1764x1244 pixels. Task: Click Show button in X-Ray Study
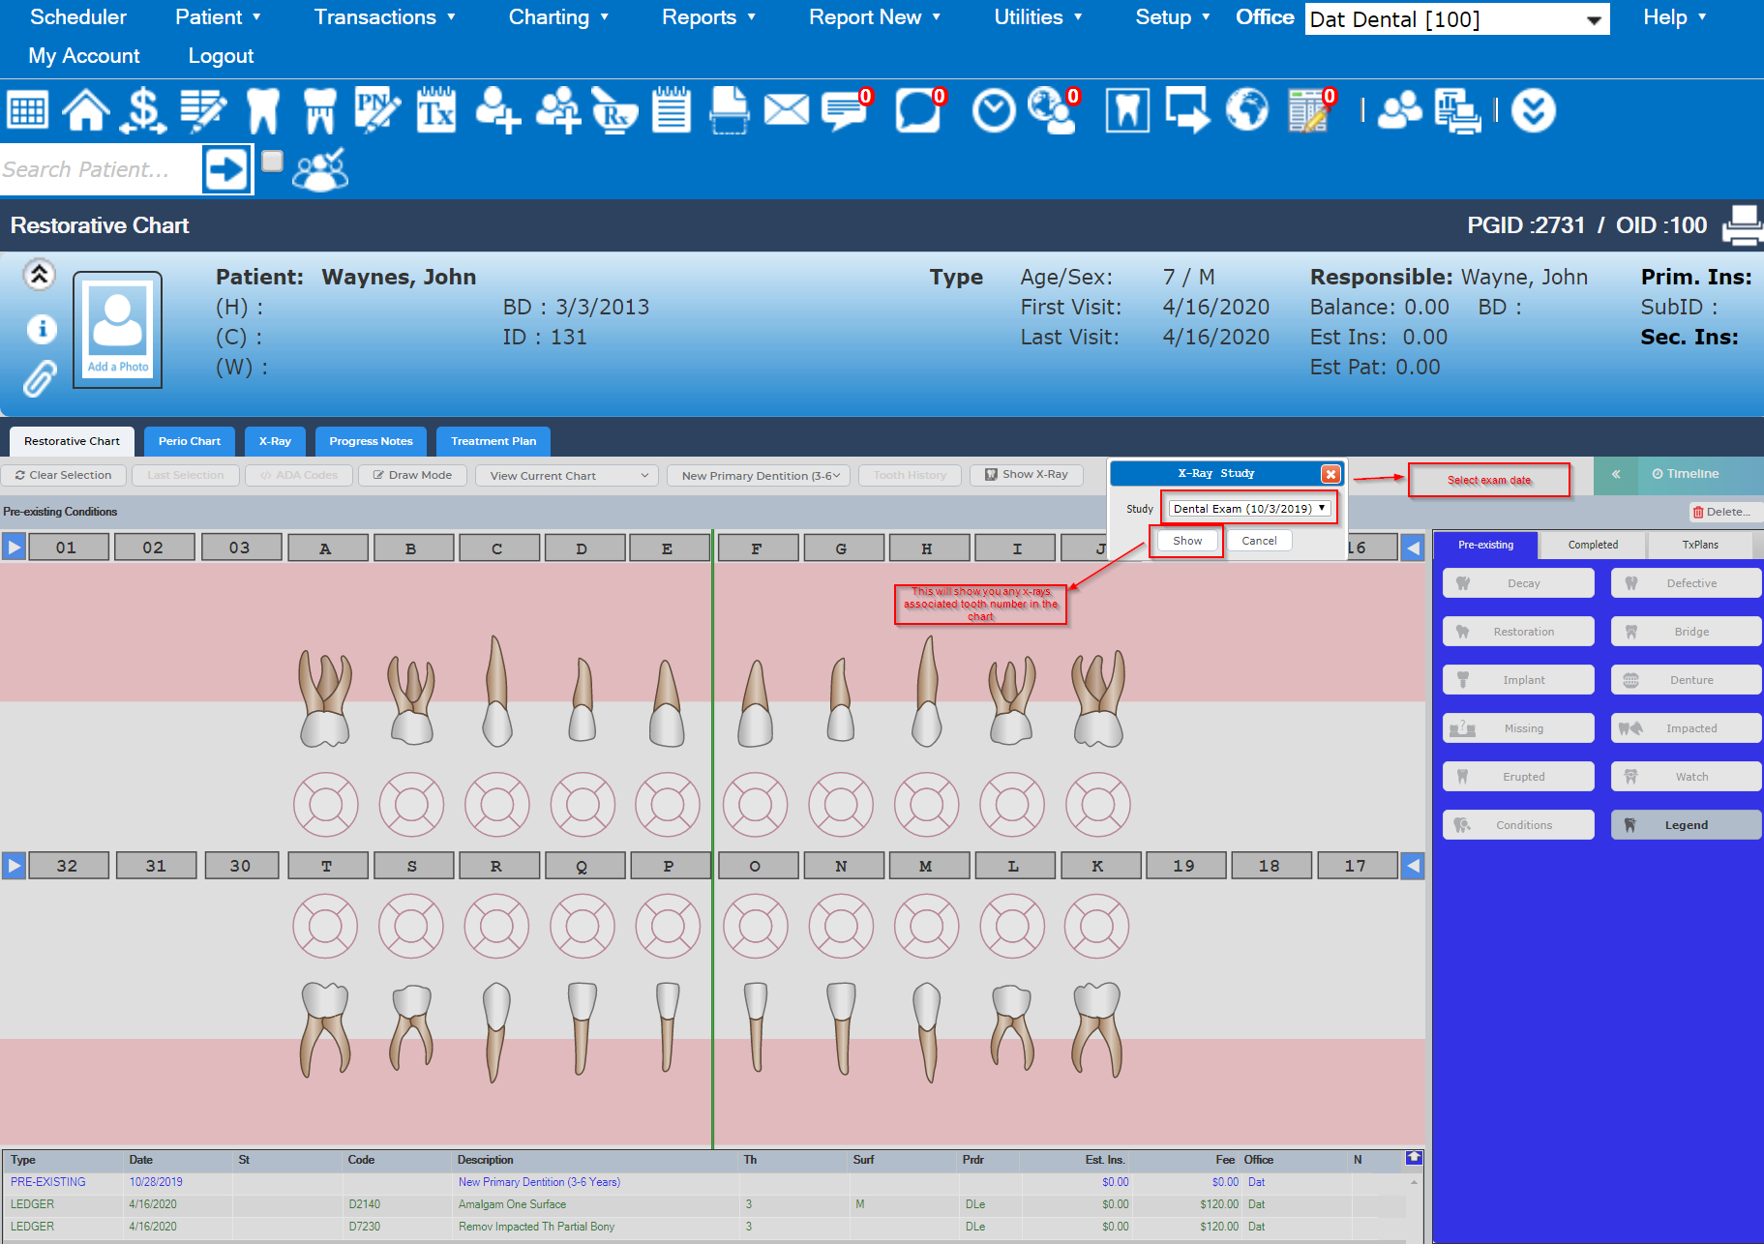(x=1187, y=541)
